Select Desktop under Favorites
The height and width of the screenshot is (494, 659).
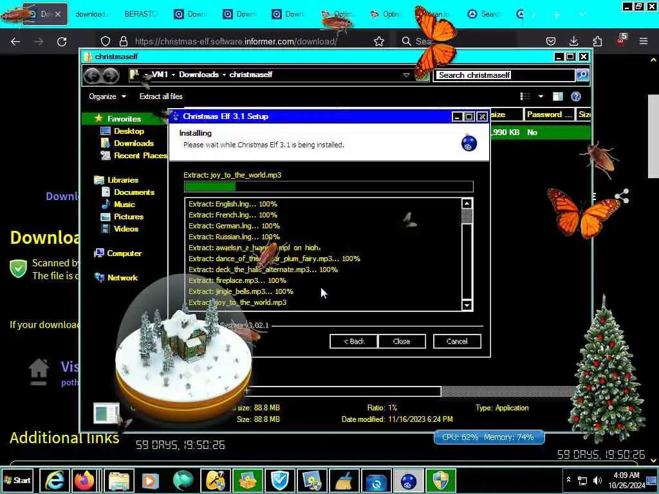(129, 131)
